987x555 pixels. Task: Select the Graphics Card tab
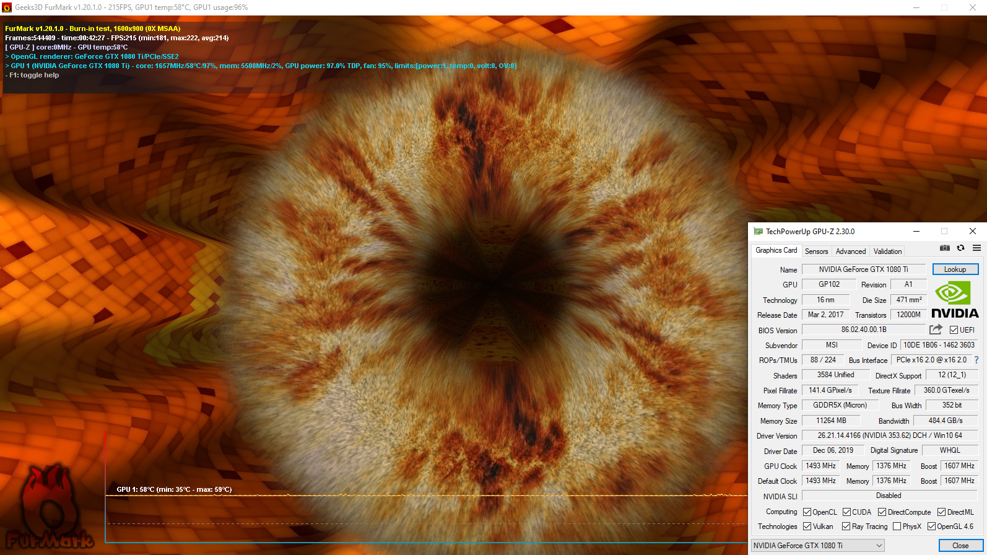pyautogui.click(x=776, y=250)
